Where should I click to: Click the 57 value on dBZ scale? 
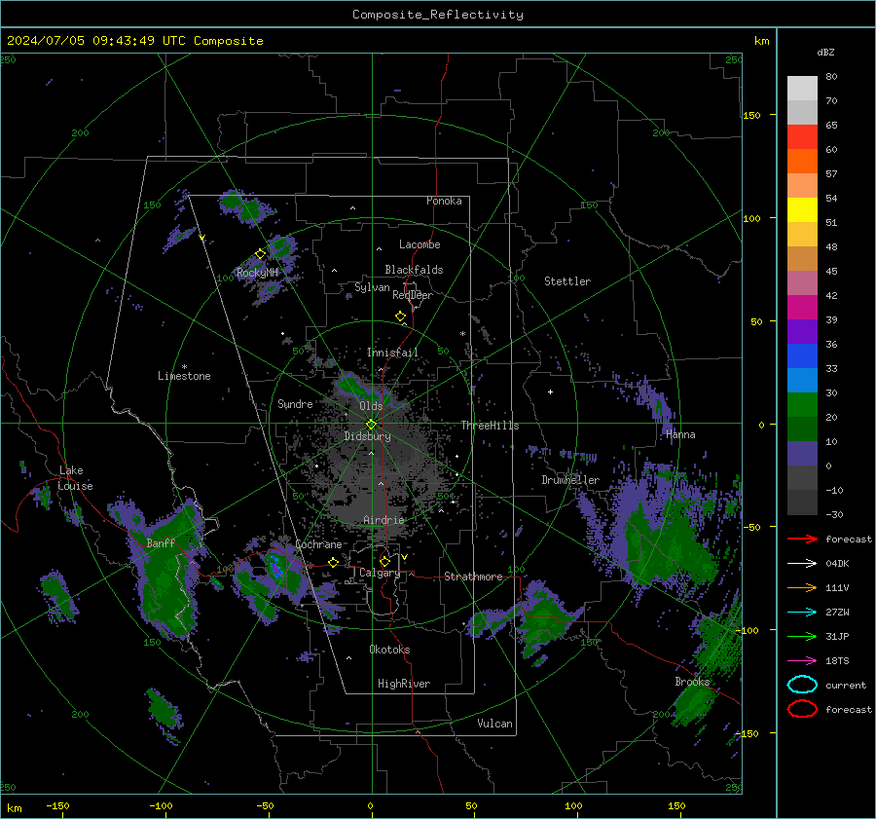pos(831,174)
